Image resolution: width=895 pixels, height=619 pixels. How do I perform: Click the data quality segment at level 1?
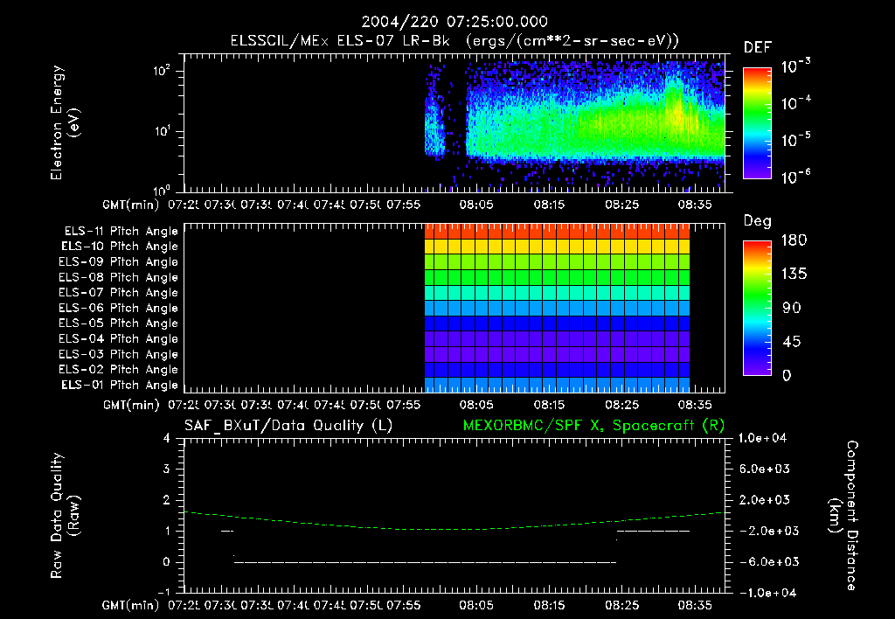tap(654, 531)
